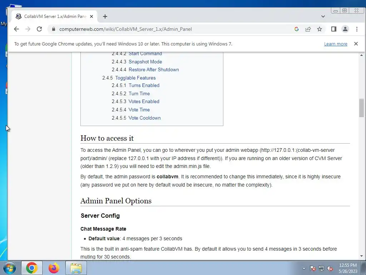Jump to Vote Time section
Screen dimensions: 366x275
pyautogui.click(x=139, y=110)
